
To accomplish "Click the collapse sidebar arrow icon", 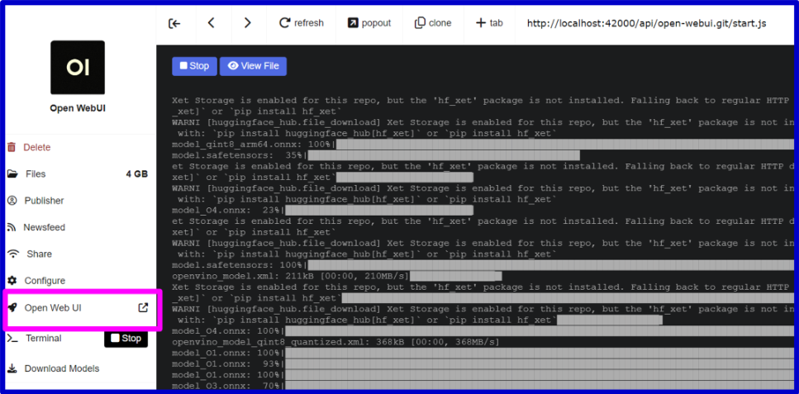I will pyautogui.click(x=175, y=23).
